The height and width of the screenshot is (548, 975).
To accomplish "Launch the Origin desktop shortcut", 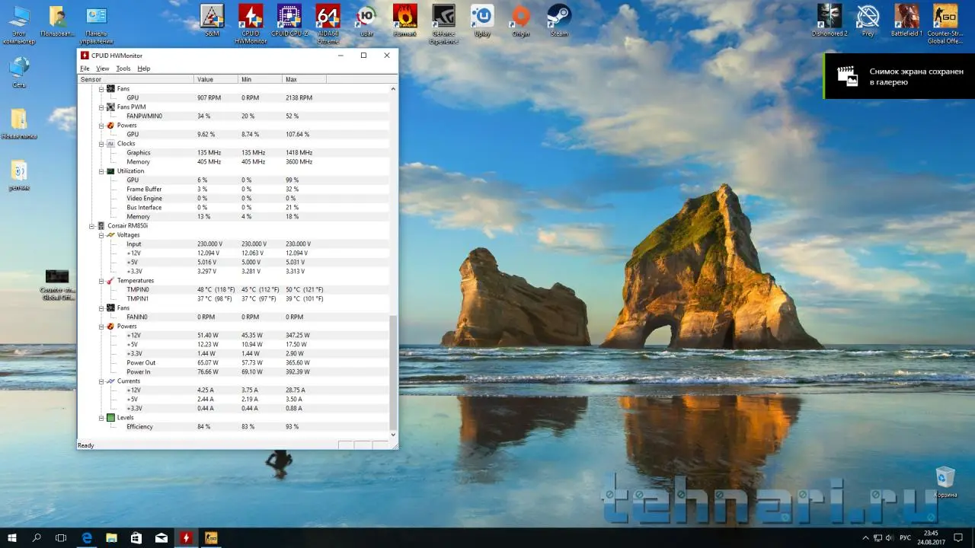I will [x=520, y=17].
